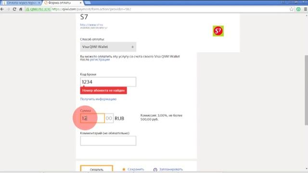
Task: Close the Форма оплаты tab
Action: pos(80,3)
